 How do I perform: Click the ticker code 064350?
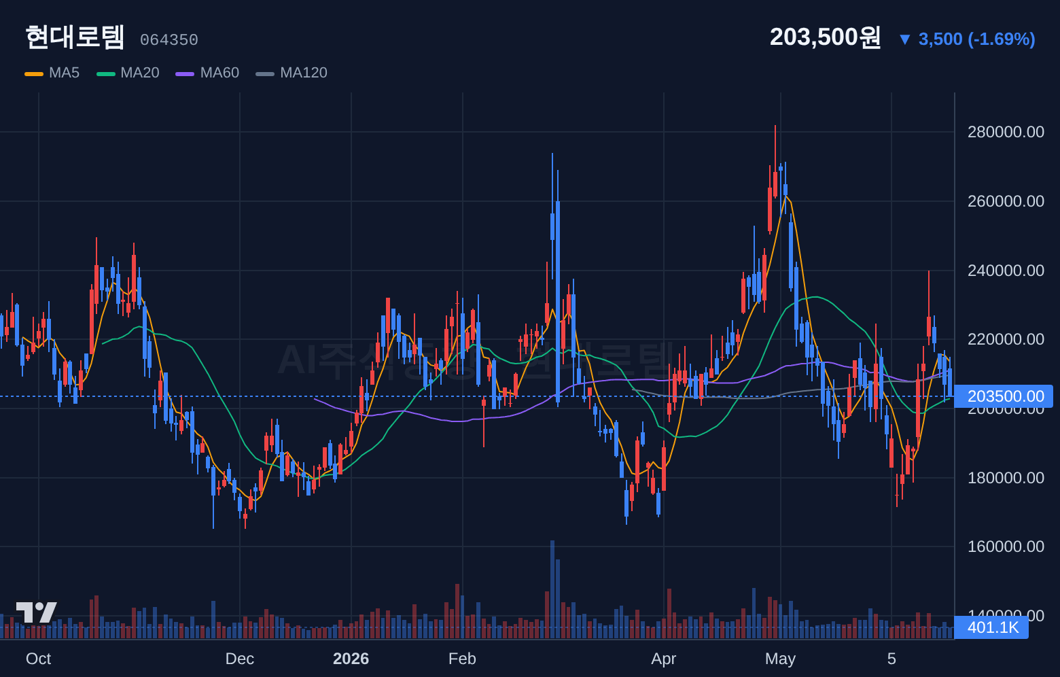click(169, 40)
